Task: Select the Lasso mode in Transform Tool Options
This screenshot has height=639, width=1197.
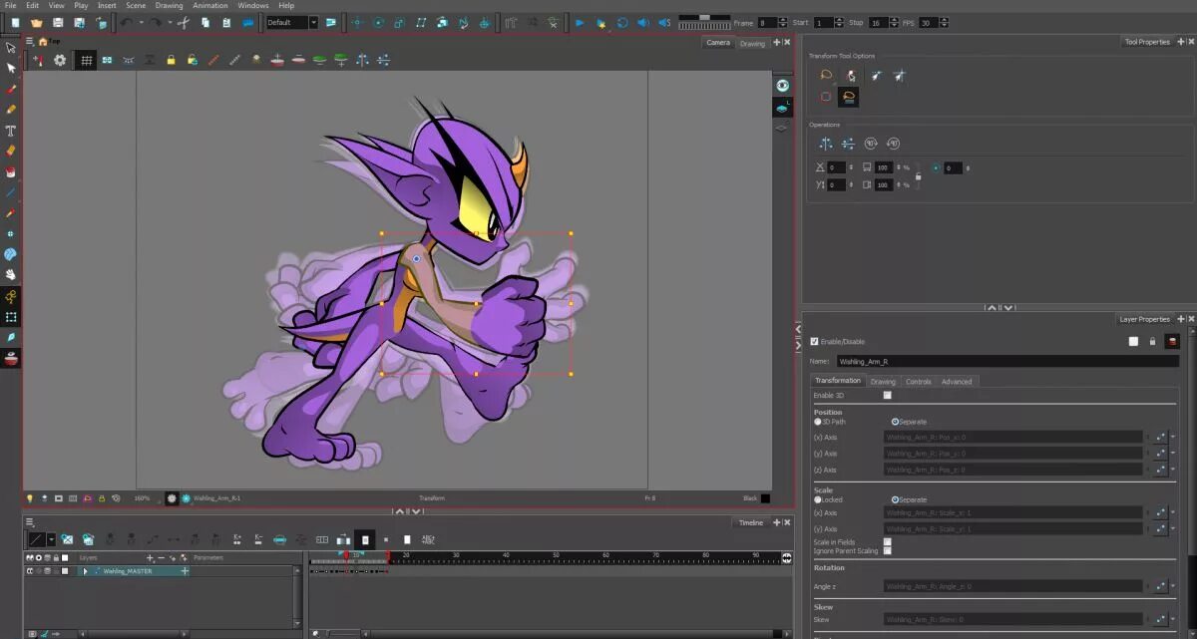Action: point(826,75)
